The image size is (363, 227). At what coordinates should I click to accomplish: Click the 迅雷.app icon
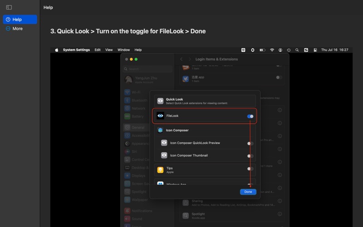coord(186,79)
